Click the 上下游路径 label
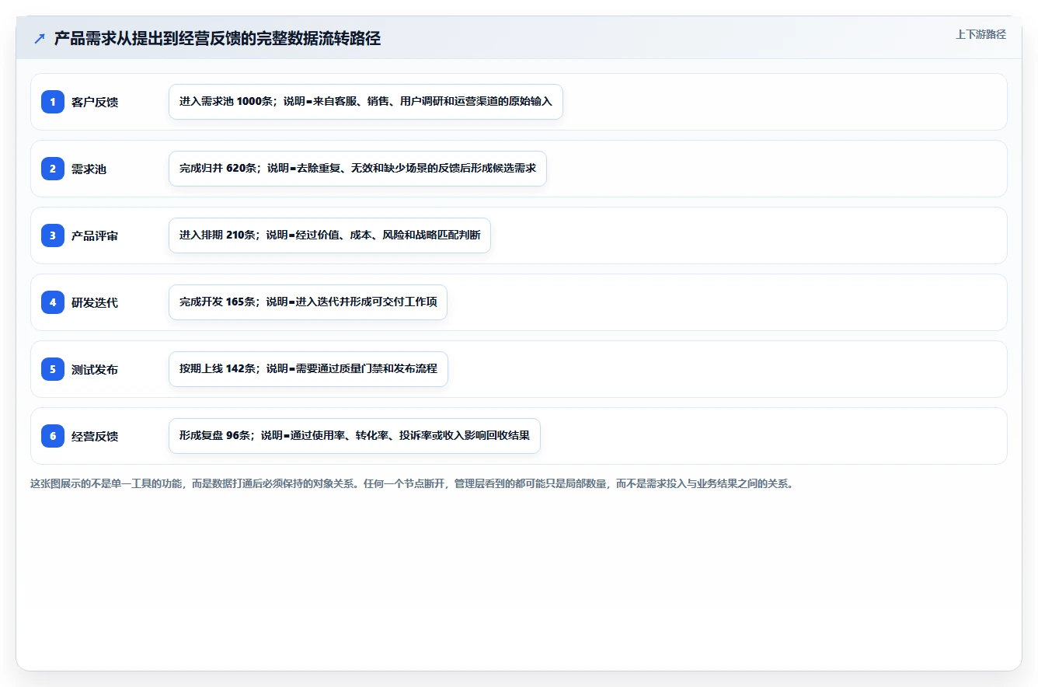 [x=981, y=34]
